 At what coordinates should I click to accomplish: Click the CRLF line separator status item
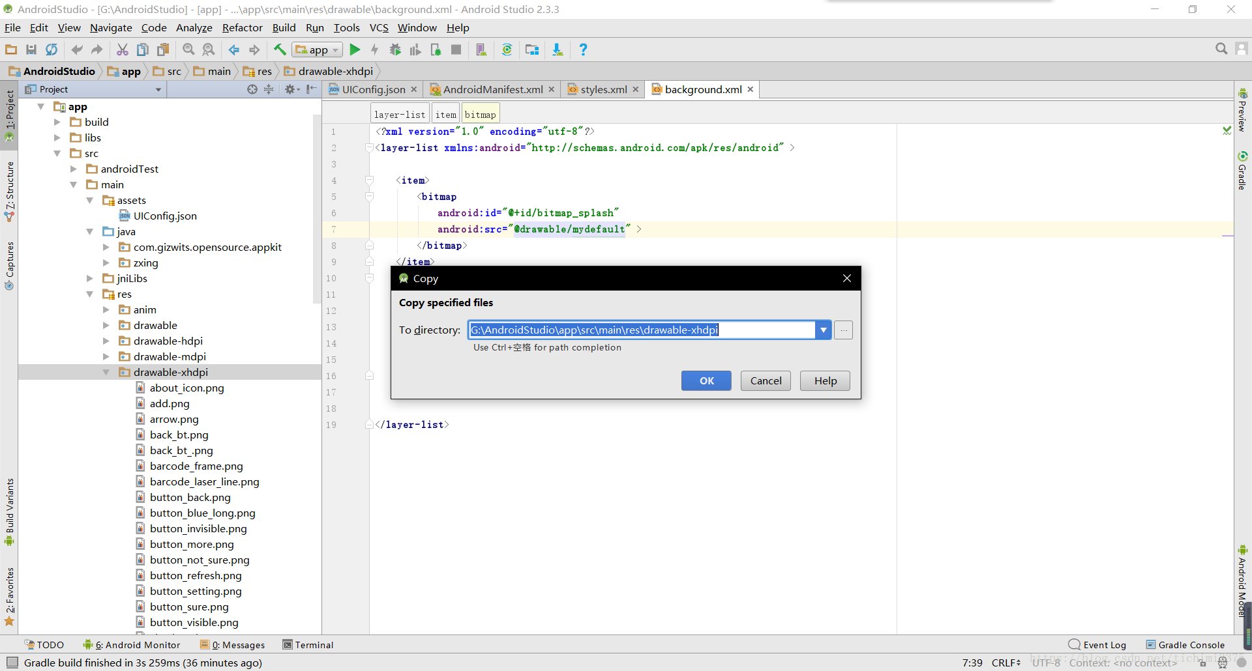[1006, 663]
